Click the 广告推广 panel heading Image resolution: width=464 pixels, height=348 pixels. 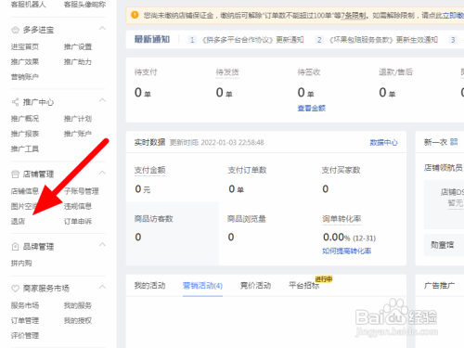[x=439, y=285]
